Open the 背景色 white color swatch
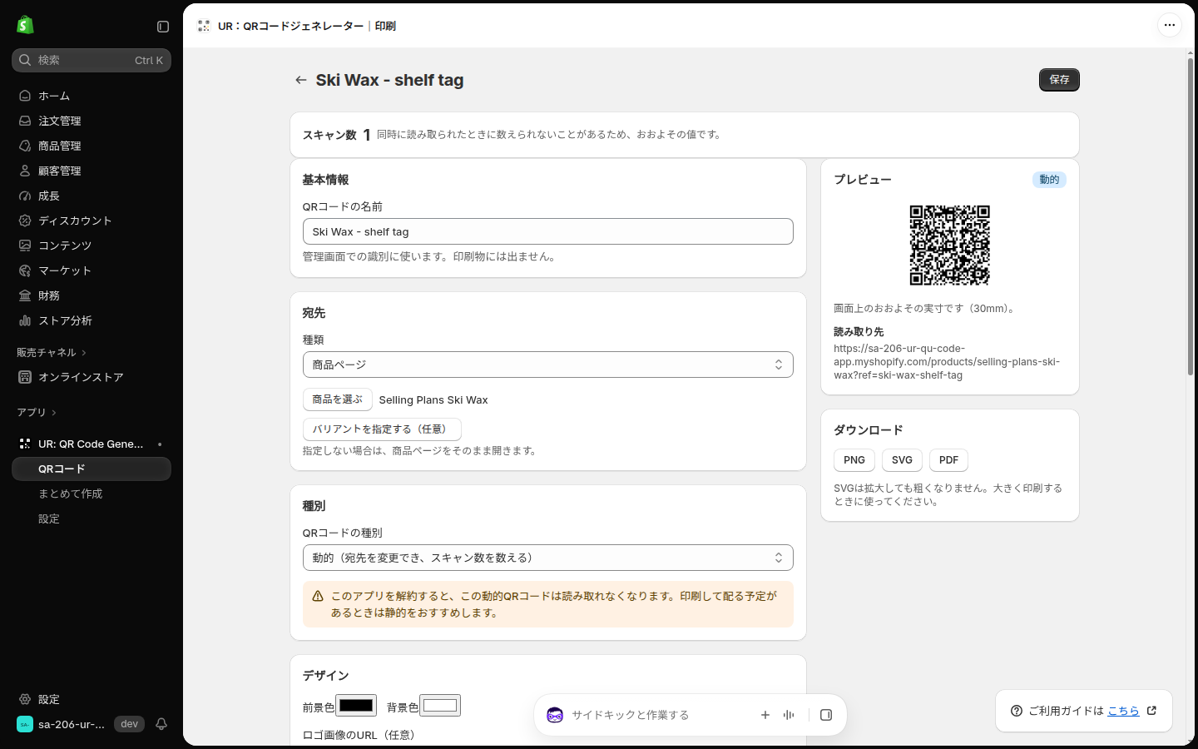 pyautogui.click(x=440, y=706)
